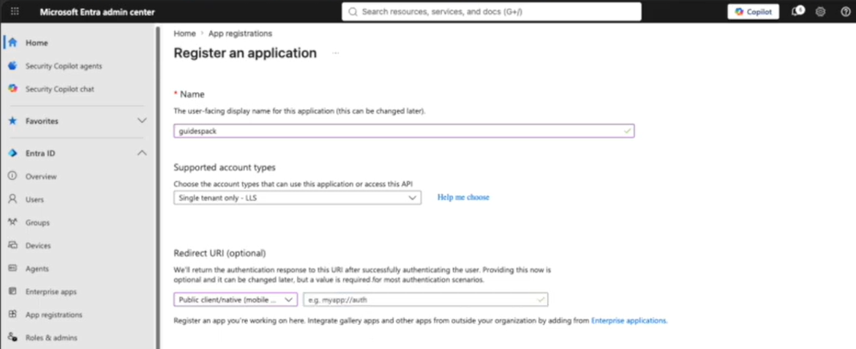Click the Entra ID diamond icon
This screenshot has width=856, height=349.
pyautogui.click(x=12, y=154)
